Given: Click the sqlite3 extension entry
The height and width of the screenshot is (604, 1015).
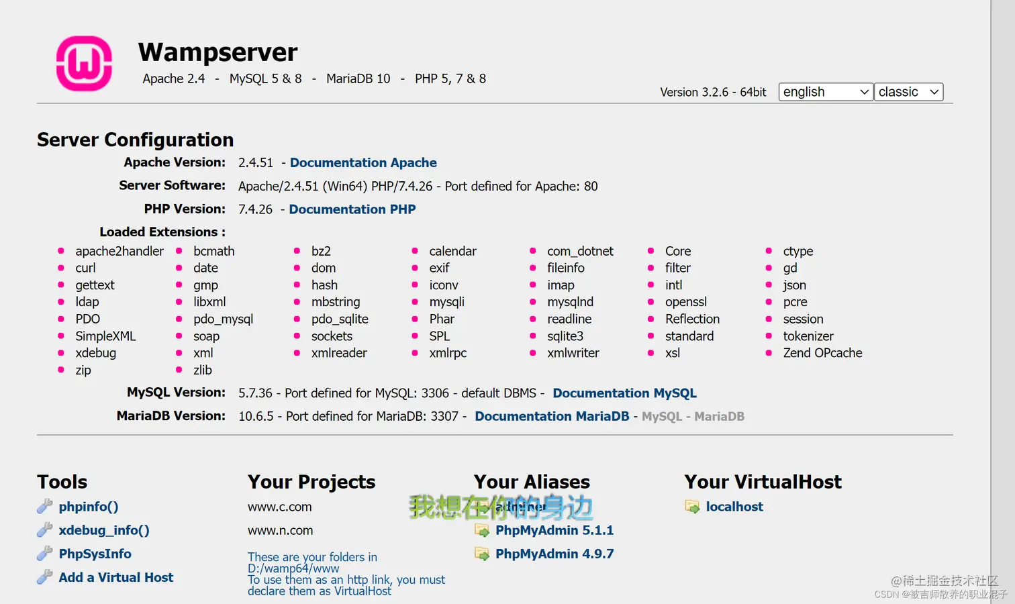Looking at the screenshot, I should [x=565, y=336].
